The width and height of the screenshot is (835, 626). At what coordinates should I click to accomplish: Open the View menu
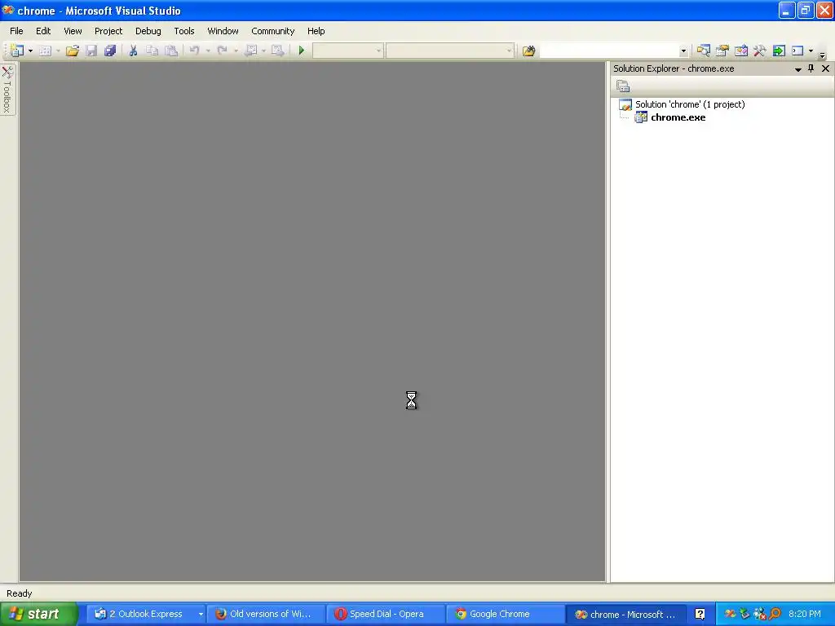click(x=73, y=31)
